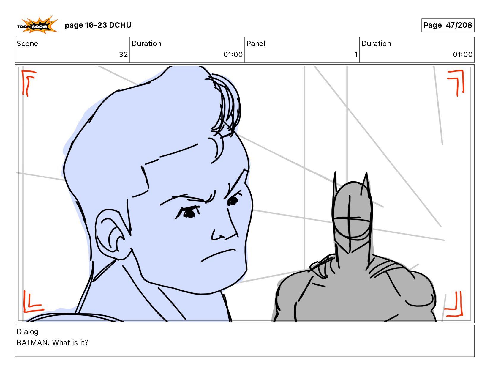This screenshot has height=379, width=490.
Task: Click the 'Page 47/208' page indicator
Action: 448,25
